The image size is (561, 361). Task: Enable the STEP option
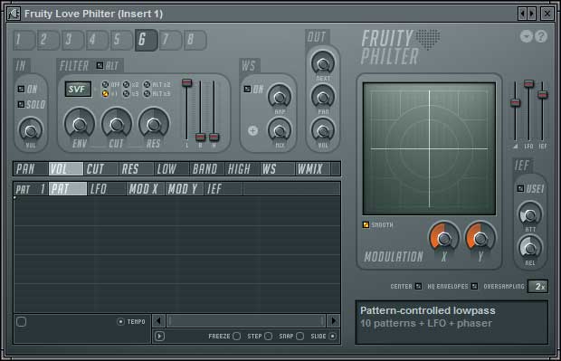(x=269, y=336)
